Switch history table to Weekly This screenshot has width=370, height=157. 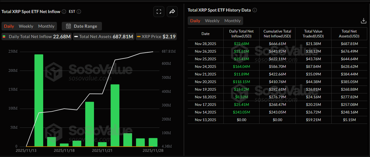(x=212, y=21)
